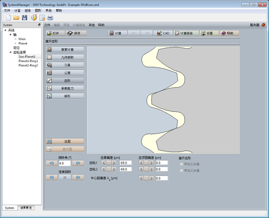Click the 中心距偏差 input field
269x218 pixels.
(161, 178)
